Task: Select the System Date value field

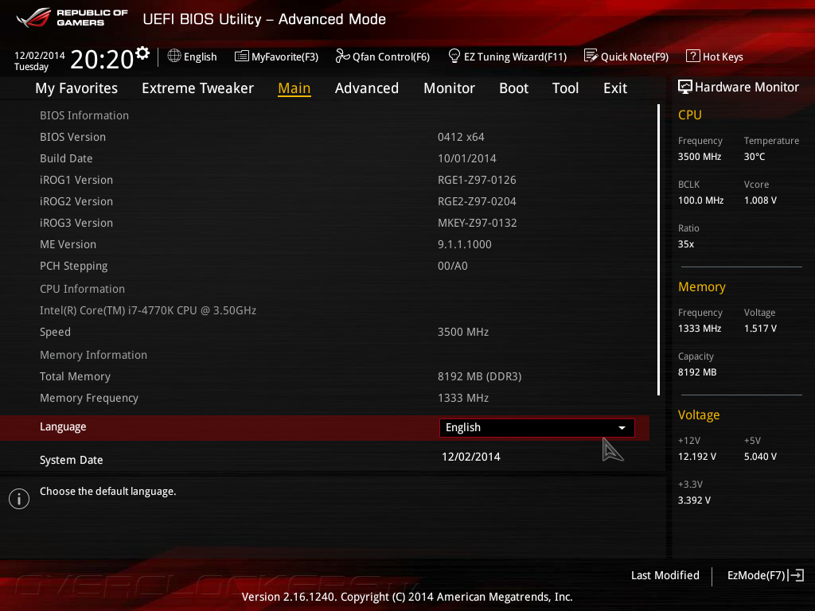Action: [471, 457]
